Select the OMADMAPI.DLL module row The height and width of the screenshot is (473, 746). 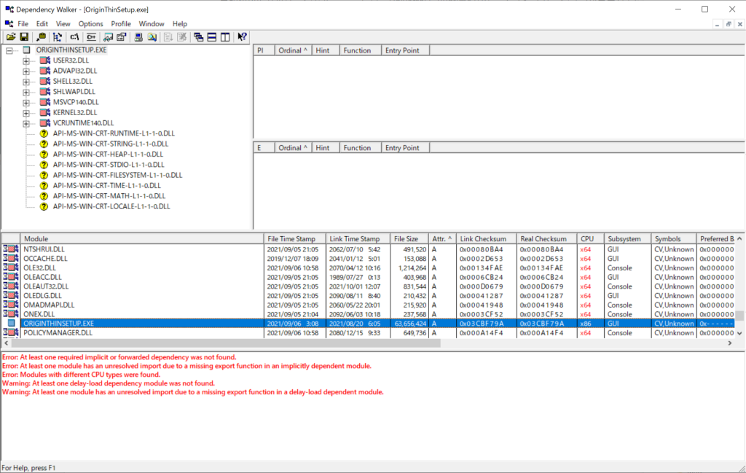pyautogui.click(x=368, y=305)
